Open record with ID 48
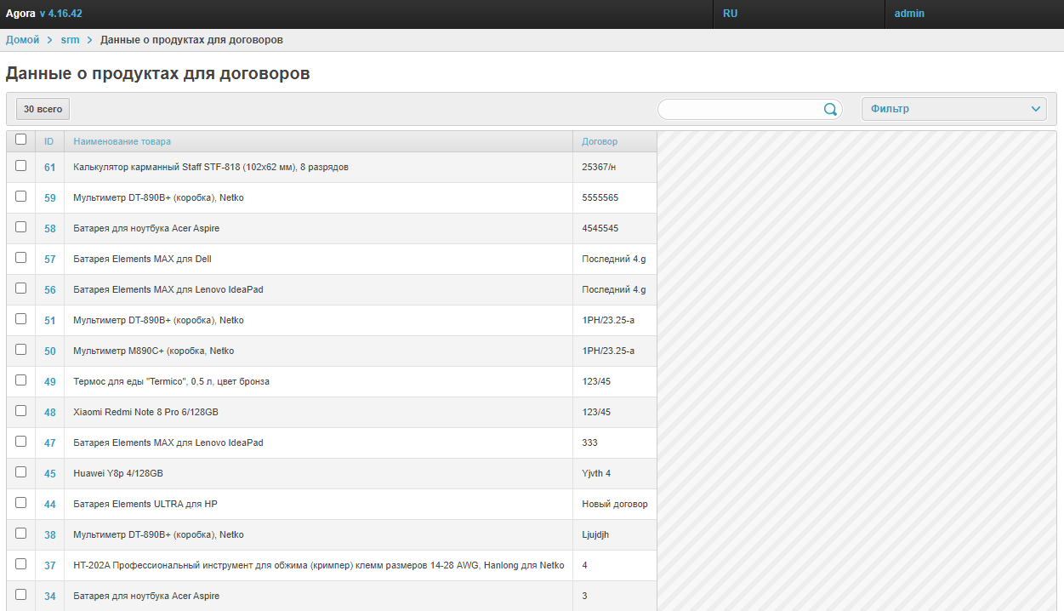This screenshot has height=611, width=1064. (50, 413)
